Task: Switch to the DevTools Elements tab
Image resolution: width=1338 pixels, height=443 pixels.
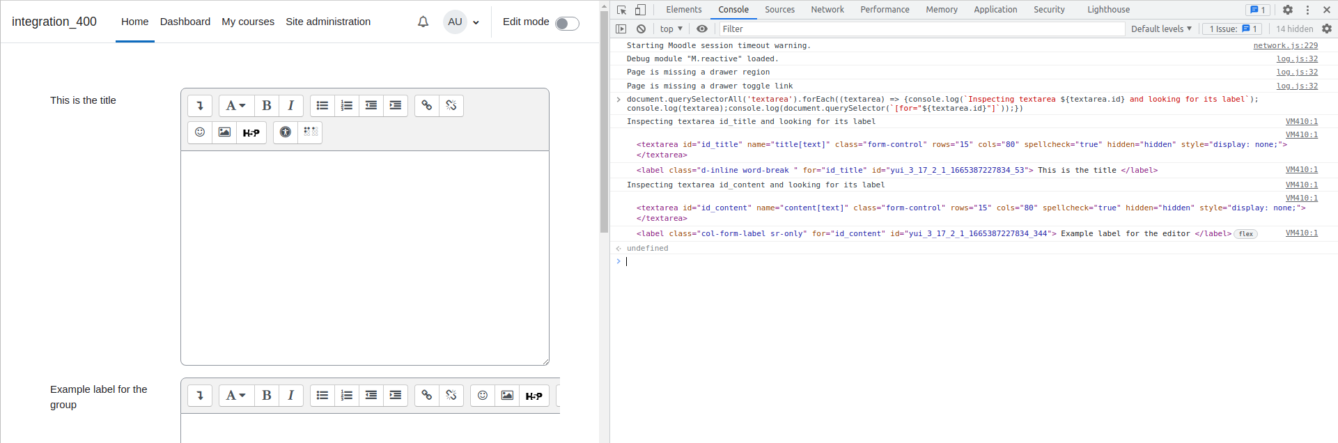Action: point(684,10)
